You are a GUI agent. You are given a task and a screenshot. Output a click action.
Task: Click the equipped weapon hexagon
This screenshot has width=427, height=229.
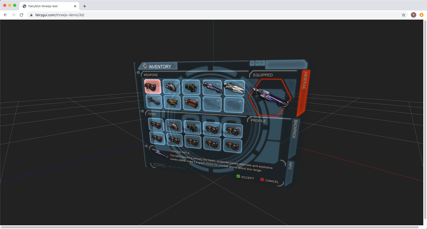(270, 97)
